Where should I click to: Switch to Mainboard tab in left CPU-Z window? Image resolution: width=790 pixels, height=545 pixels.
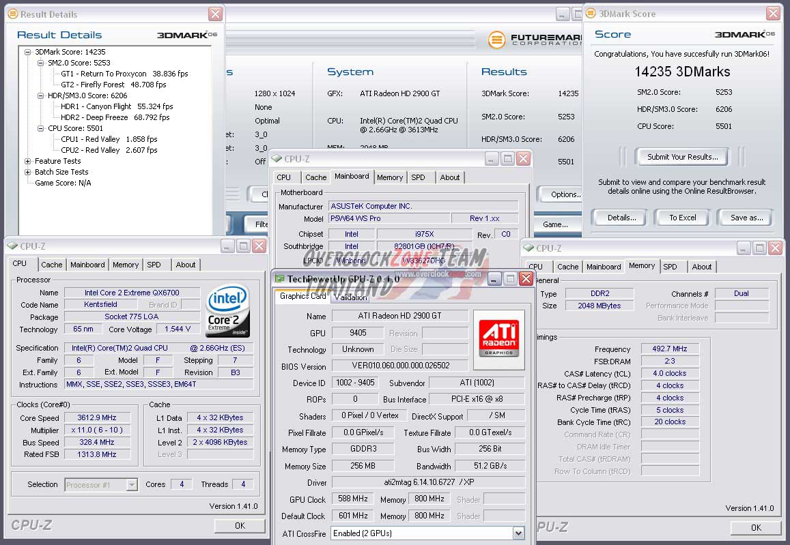[87, 265]
